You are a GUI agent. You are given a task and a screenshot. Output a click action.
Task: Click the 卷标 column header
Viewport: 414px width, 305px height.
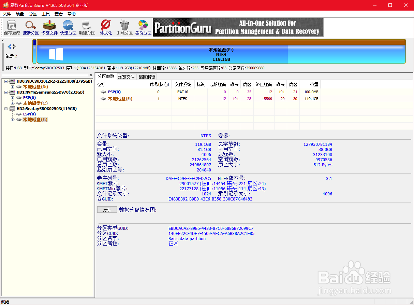tap(122, 84)
